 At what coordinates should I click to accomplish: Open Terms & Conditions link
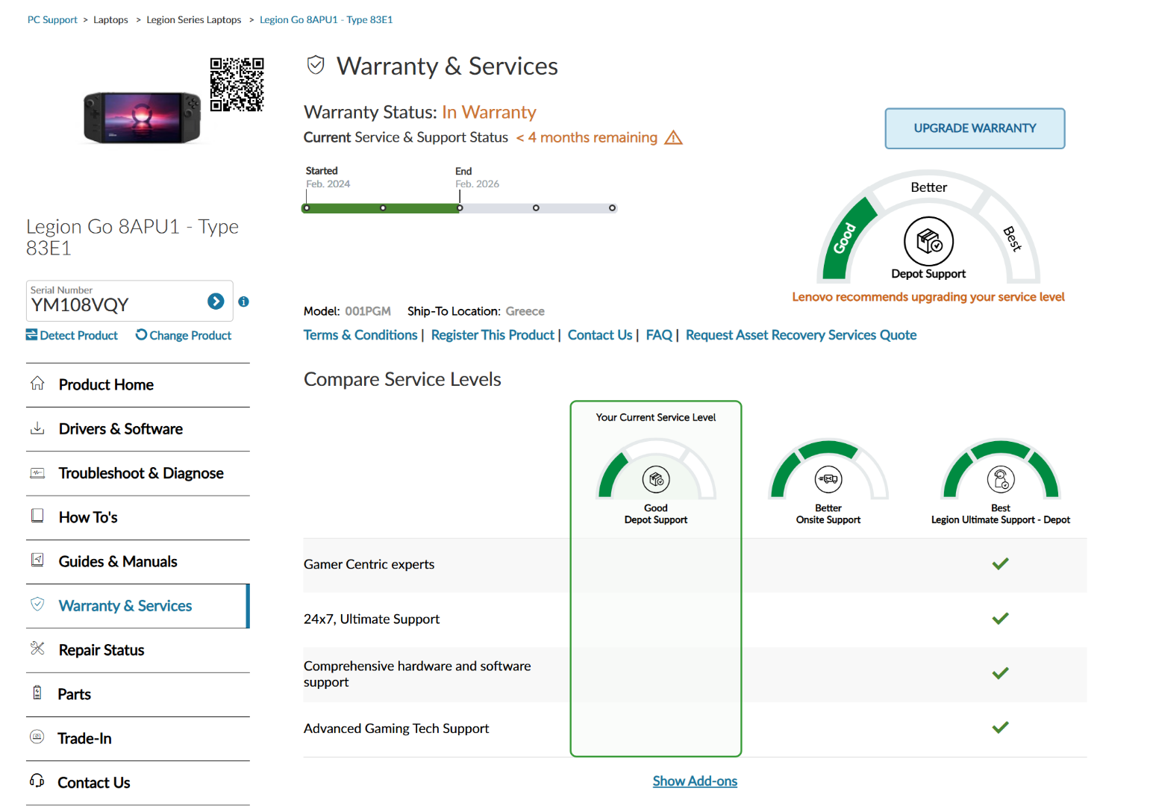360,335
